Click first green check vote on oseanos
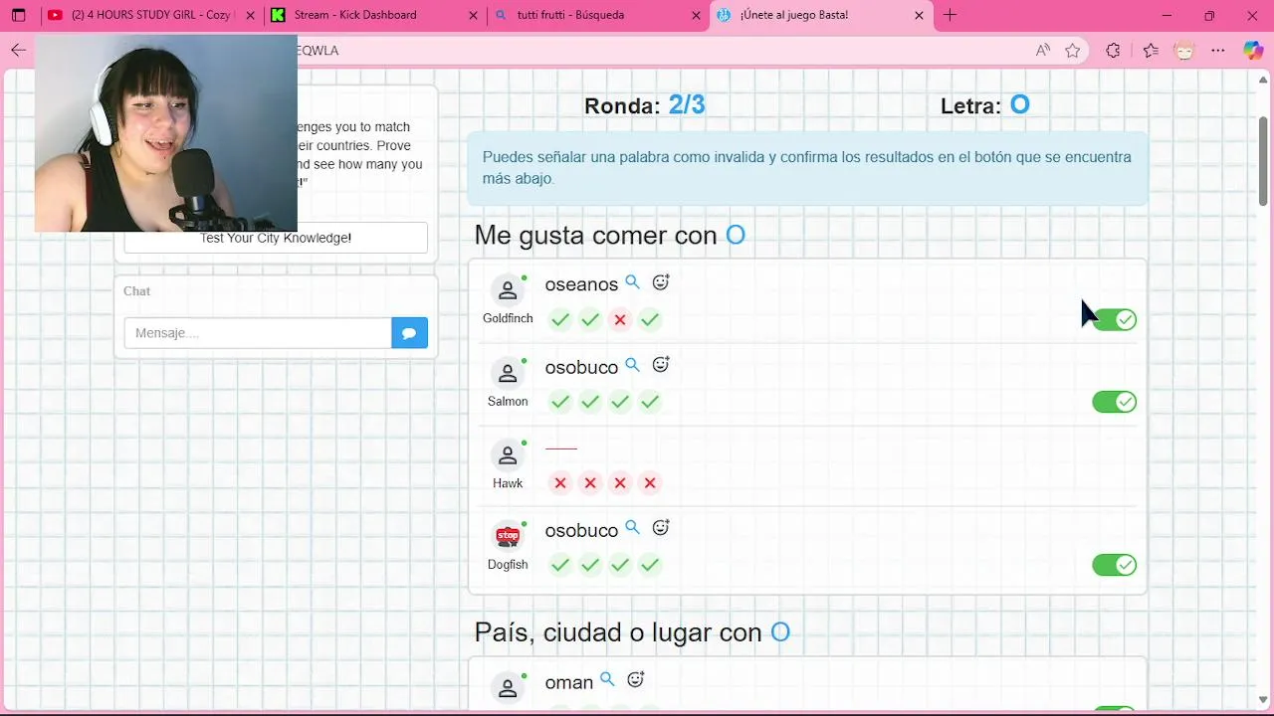 (560, 319)
